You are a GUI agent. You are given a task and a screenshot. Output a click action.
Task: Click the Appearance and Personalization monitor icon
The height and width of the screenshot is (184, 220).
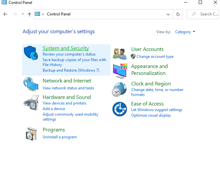[x=119, y=70]
